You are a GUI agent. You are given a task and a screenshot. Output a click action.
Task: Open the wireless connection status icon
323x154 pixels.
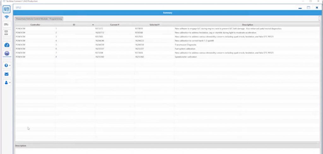(7, 17)
